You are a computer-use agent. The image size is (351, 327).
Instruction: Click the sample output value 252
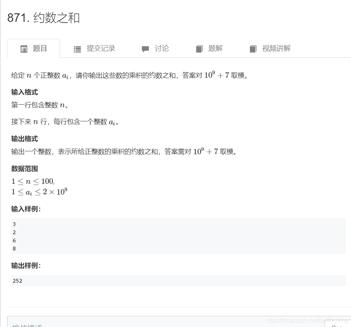17,281
